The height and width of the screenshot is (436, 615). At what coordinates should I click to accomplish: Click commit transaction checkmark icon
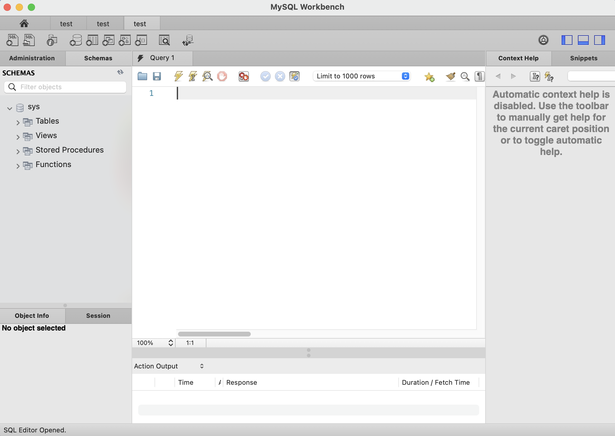click(x=265, y=76)
